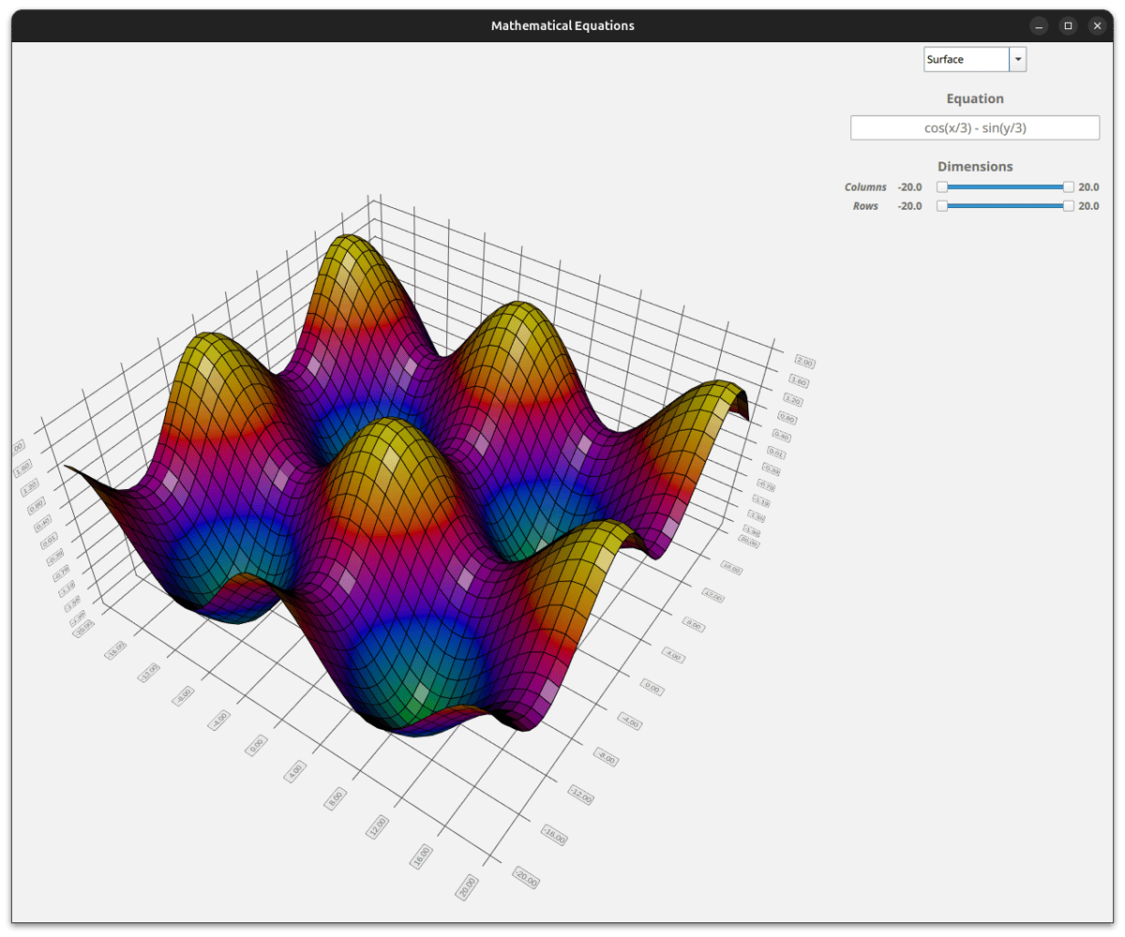Grab the Columns slider minimum handle

[942, 187]
